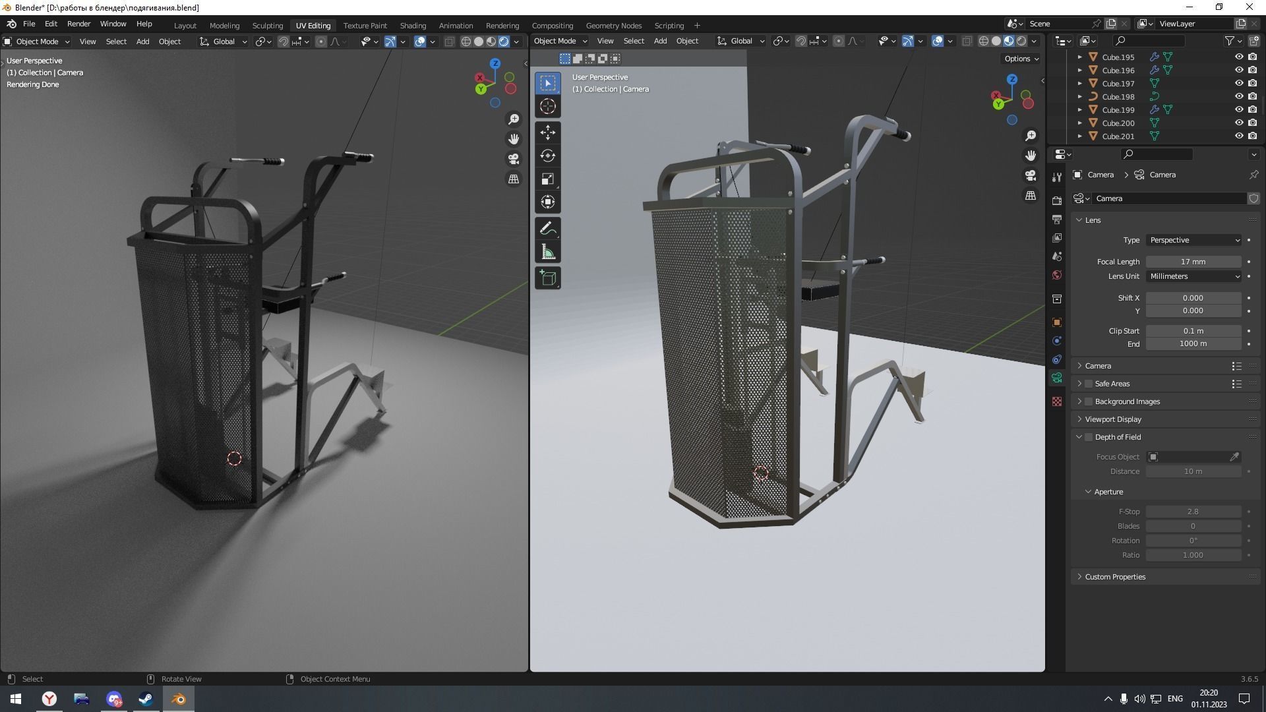Open the Collection properties tab

pos(1057,299)
